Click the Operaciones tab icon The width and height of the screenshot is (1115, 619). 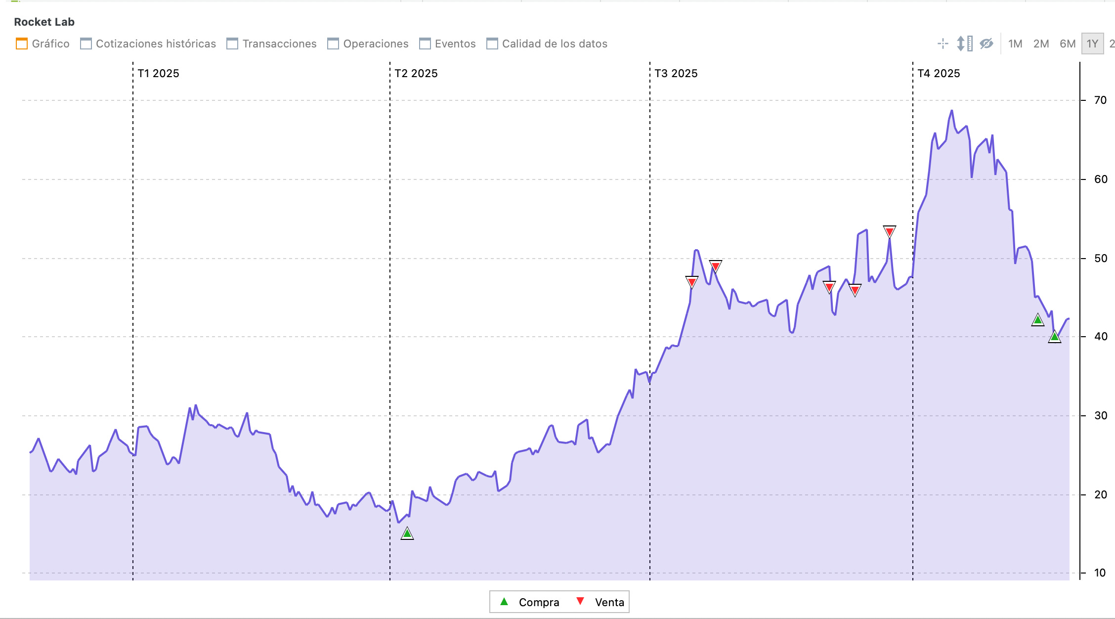pos(333,44)
